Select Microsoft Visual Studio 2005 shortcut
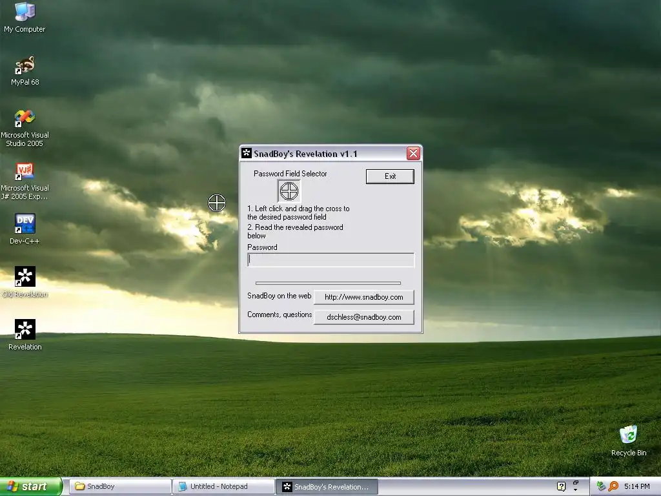Image resolution: width=661 pixels, height=496 pixels. 25,129
